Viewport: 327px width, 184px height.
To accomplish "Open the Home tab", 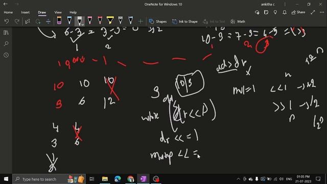I will pos(8,12).
